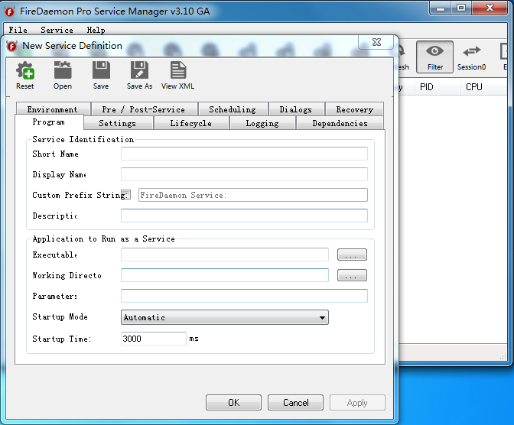Browse for Executable with the ... button
514x425 pixels.
(352, 255)
